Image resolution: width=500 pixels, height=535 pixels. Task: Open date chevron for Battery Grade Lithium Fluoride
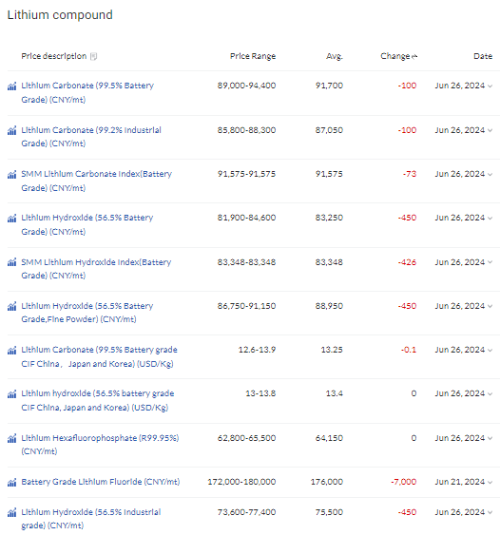(490, 482)
